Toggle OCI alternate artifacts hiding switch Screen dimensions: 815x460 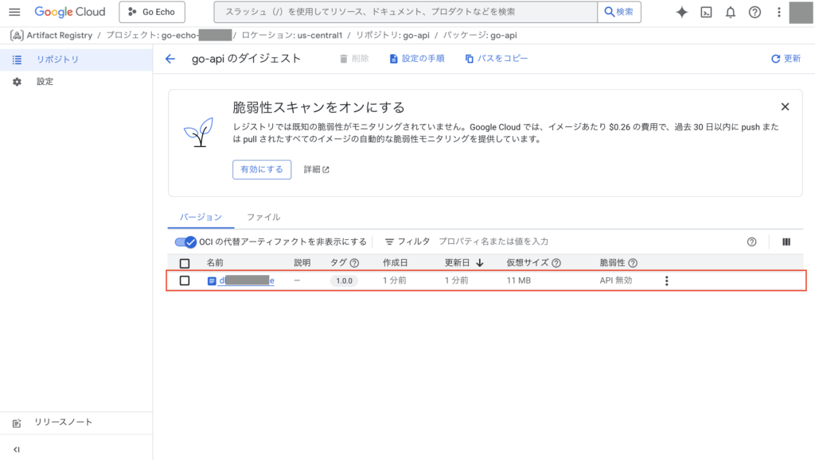click(185, 242)
